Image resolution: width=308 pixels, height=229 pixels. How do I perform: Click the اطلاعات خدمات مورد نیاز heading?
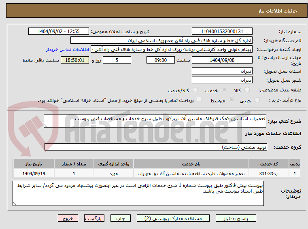click(x=273, y=134)
